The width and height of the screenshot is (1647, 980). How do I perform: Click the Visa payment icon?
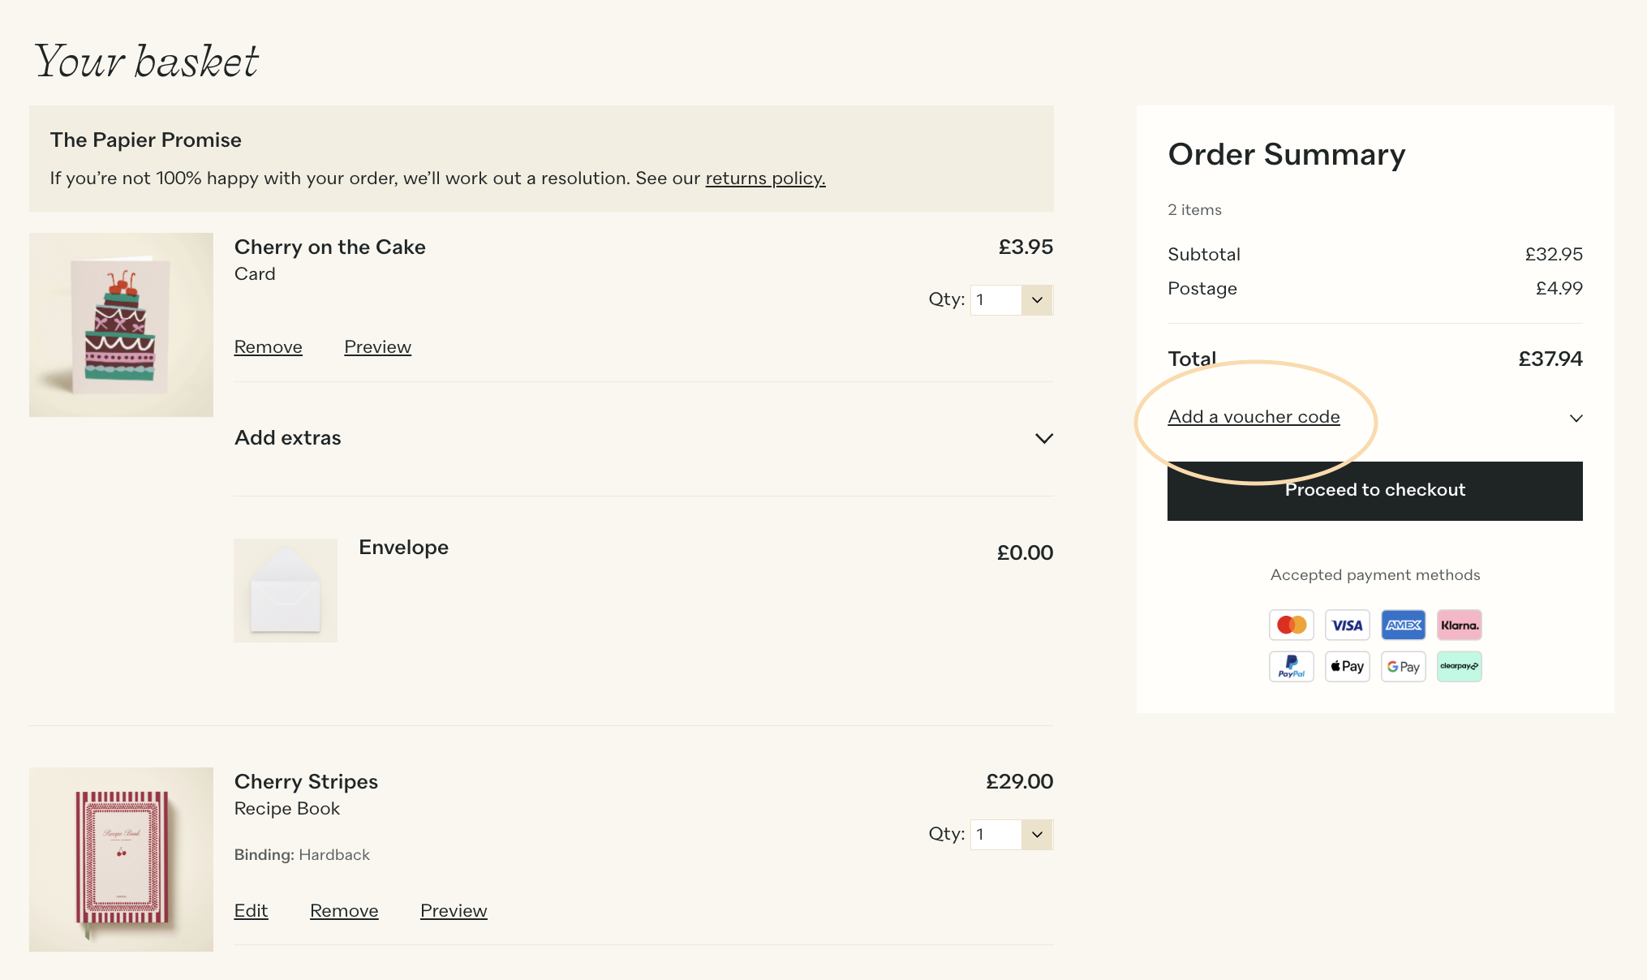[1347, 625]
